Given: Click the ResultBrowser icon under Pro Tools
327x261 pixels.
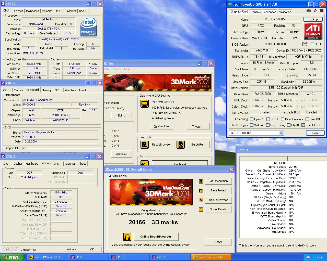Looking at the screenshot, I should click(x=145, y=145).
